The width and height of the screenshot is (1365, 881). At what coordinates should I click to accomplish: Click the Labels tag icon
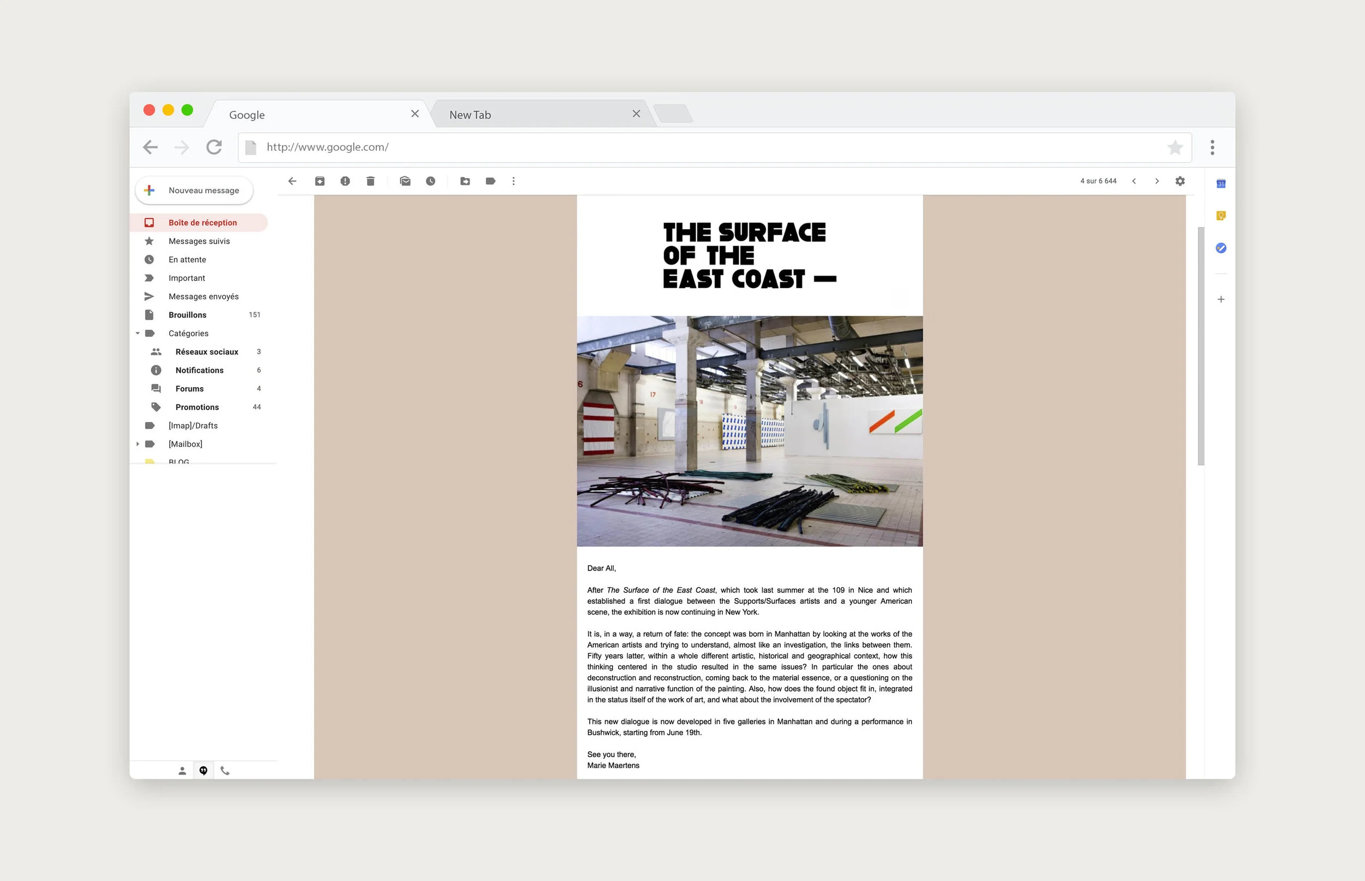point(490,181)
